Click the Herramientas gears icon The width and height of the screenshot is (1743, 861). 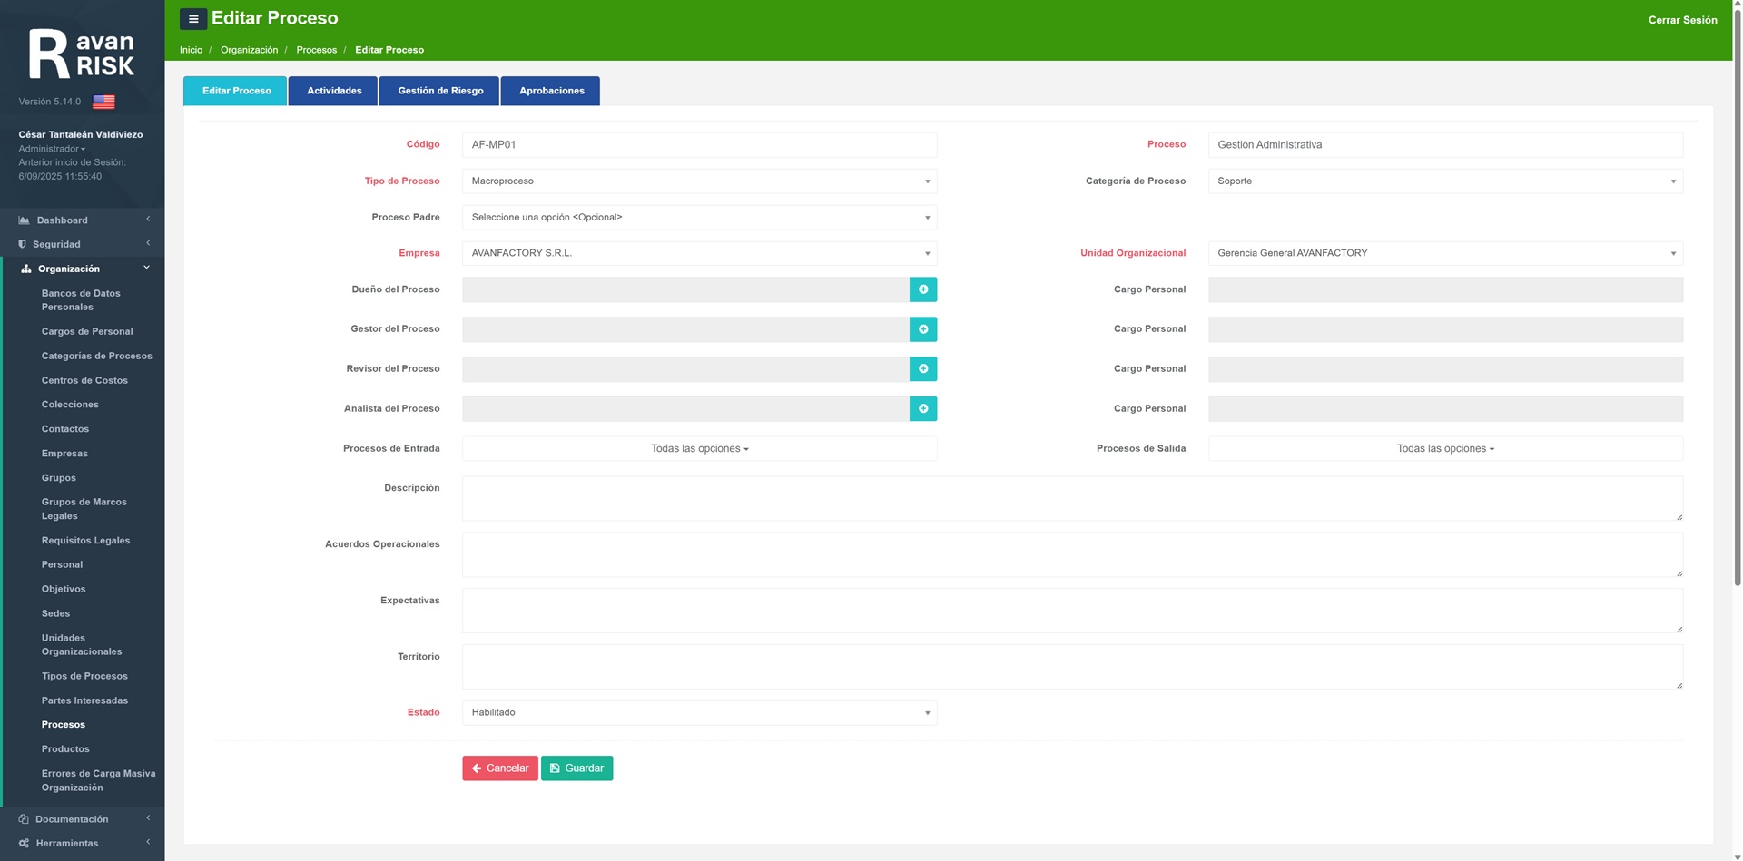pos(24,844)
